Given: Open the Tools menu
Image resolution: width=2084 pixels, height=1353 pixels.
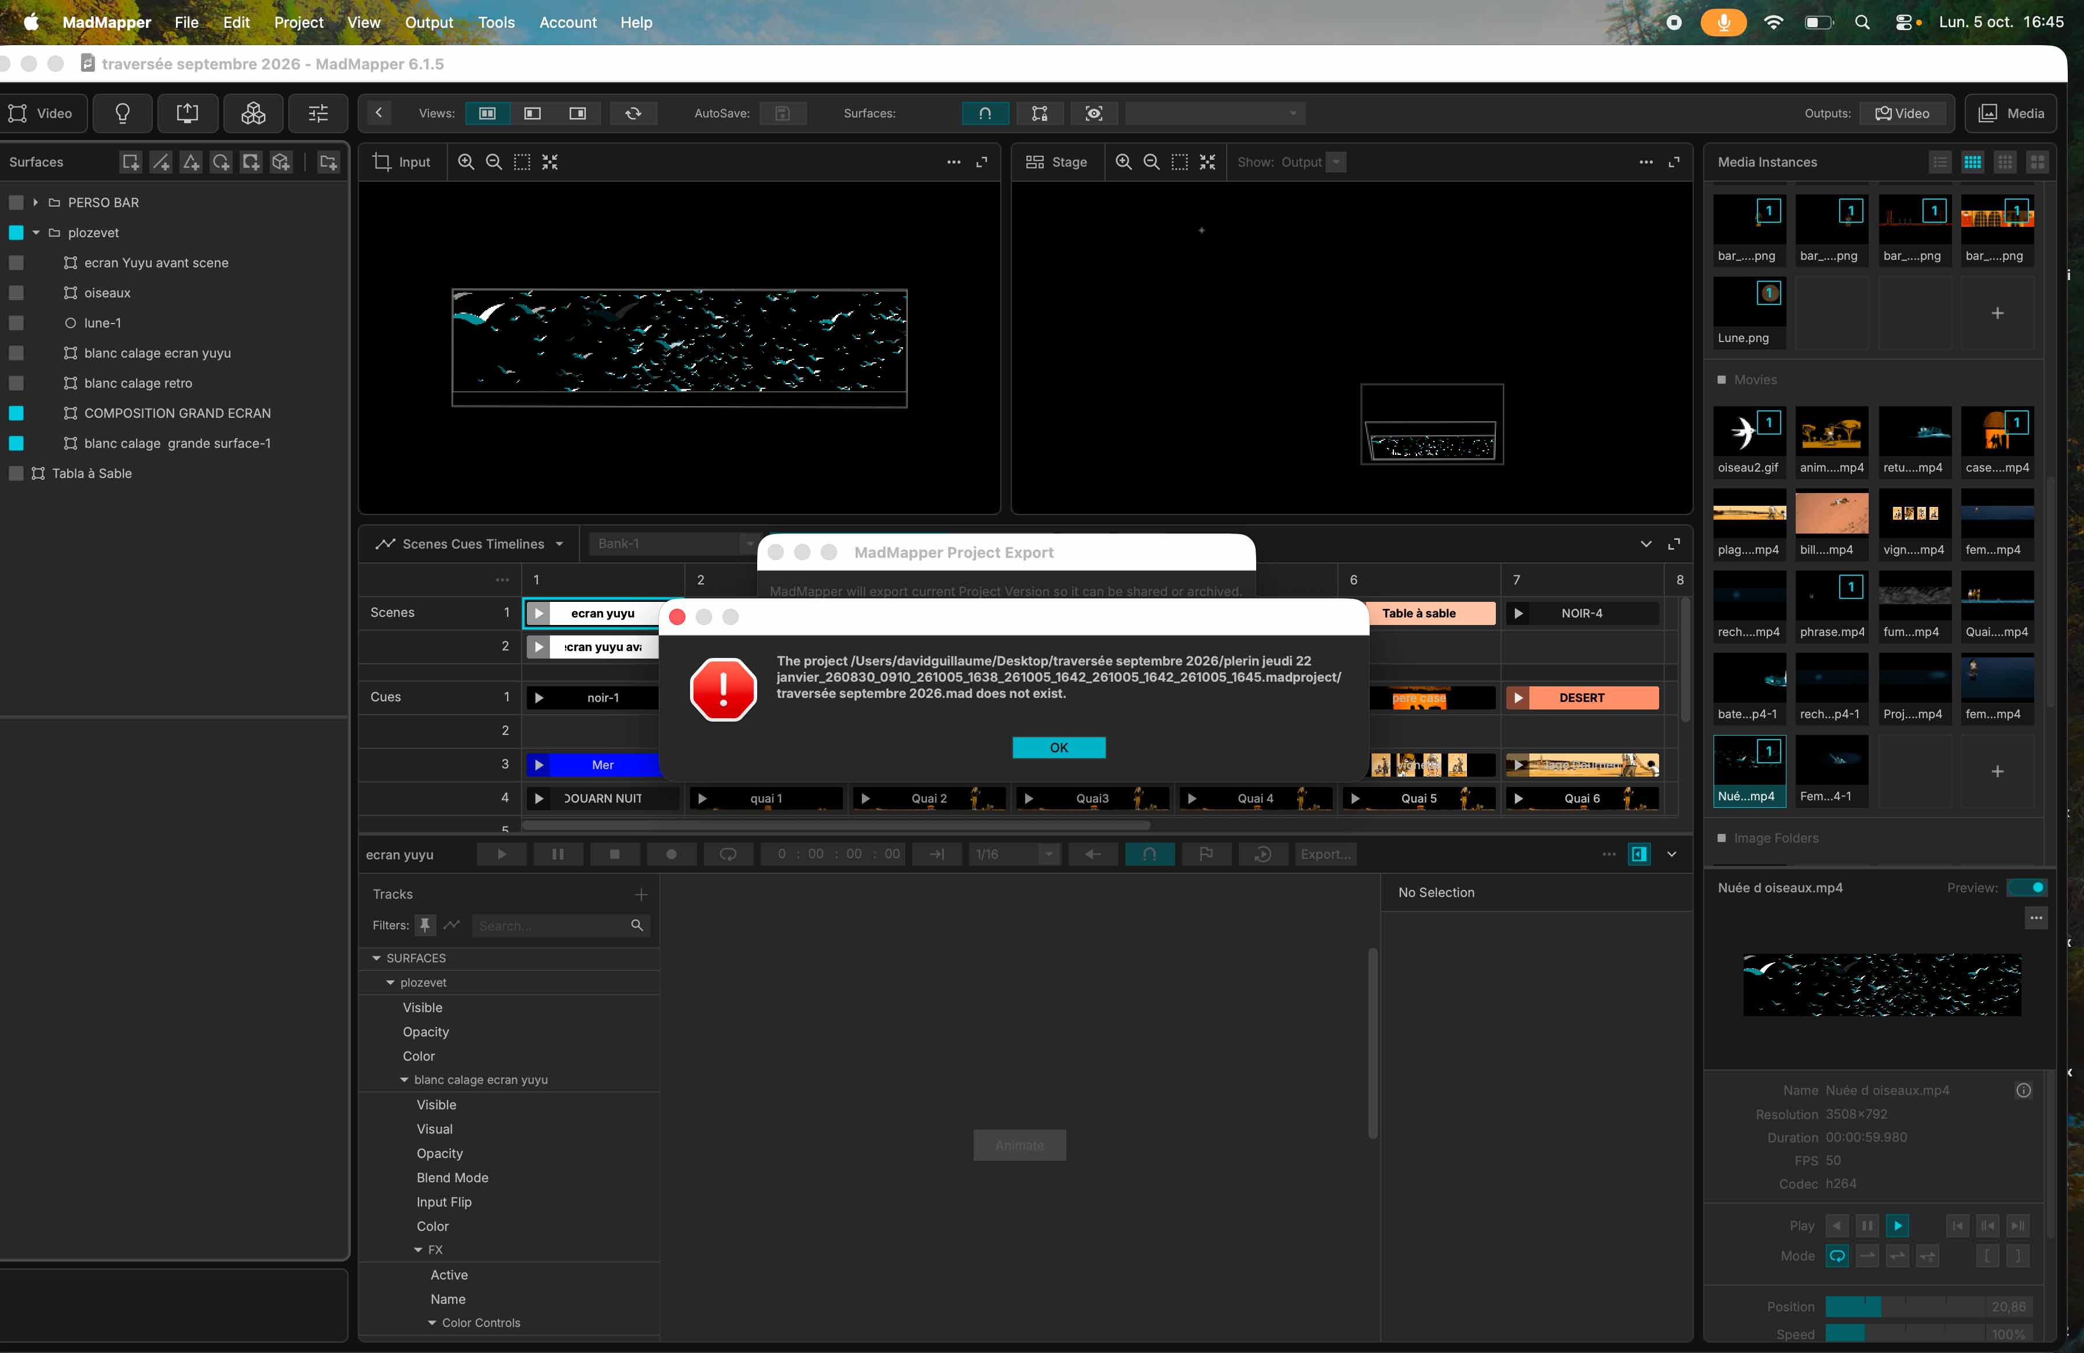Looking at the screenshot, I should (497, 23).
